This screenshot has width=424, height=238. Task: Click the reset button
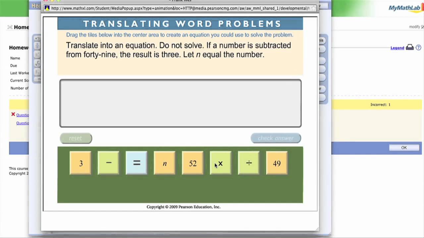(x=76, y=138)
